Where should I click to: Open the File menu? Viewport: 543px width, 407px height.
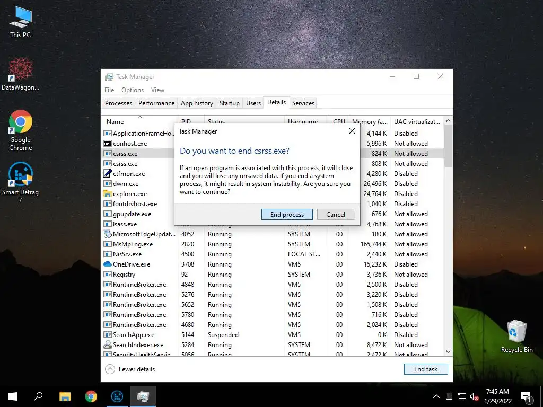point(109,90)
